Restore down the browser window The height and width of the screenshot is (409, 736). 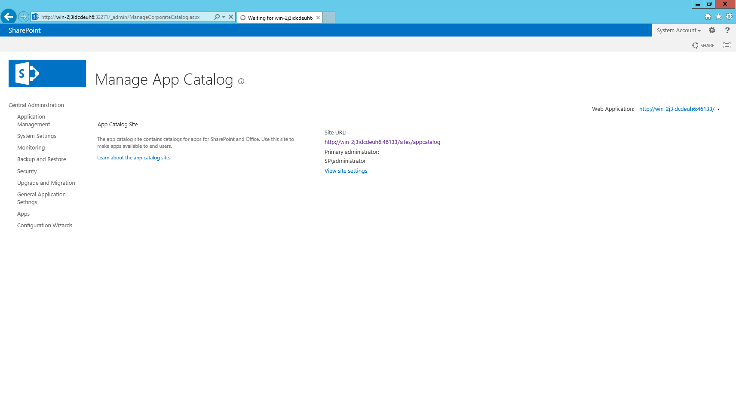(x=709, y=4)
